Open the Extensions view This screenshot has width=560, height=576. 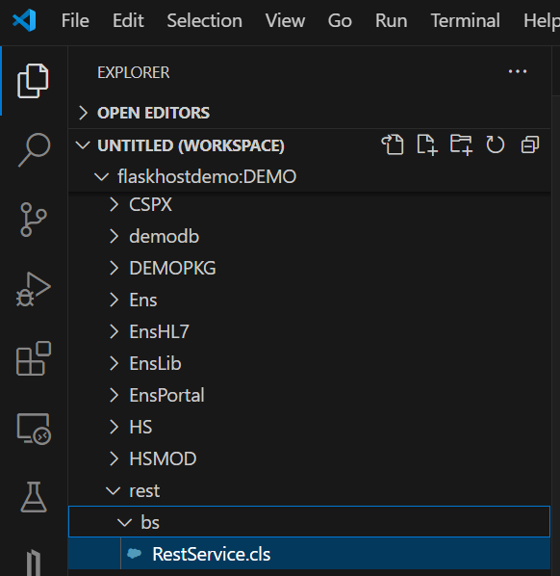coord(34,358)
